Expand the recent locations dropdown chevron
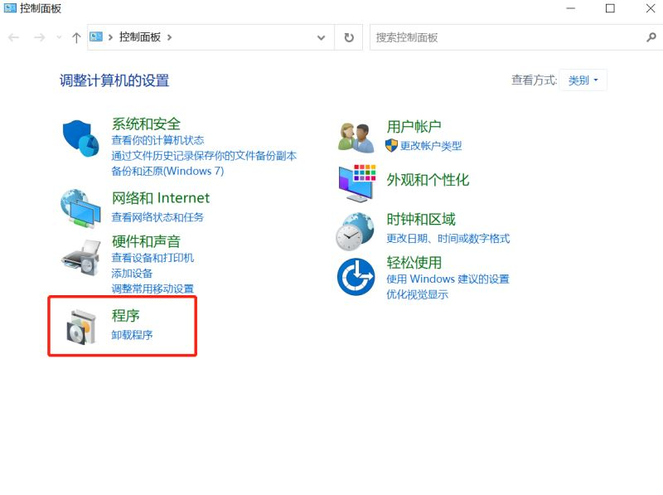 pyautogui.click(x=58, y=37)
